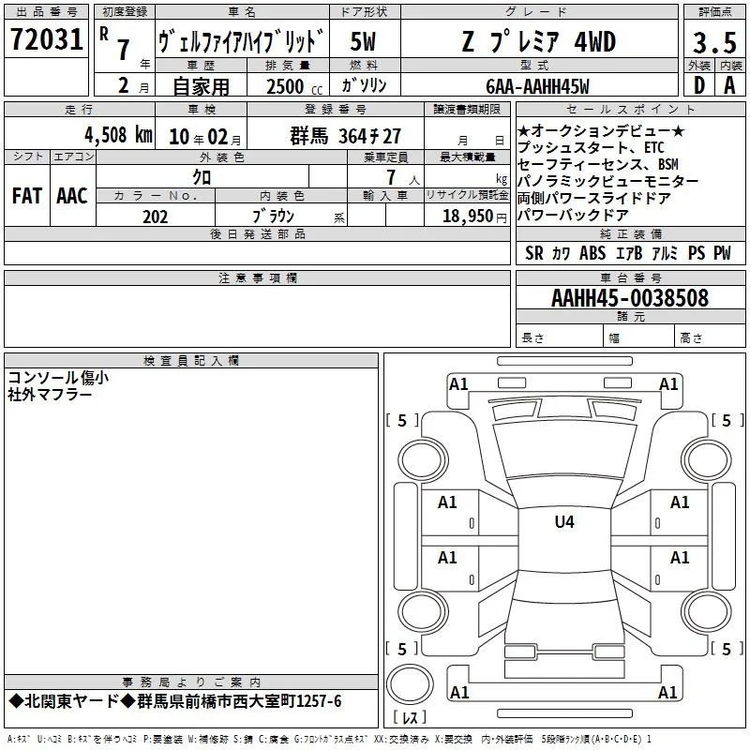Image resolution: width=750 pixels, height=750 pixels.
Task: Click the 車名 header label
Action: 242,11
